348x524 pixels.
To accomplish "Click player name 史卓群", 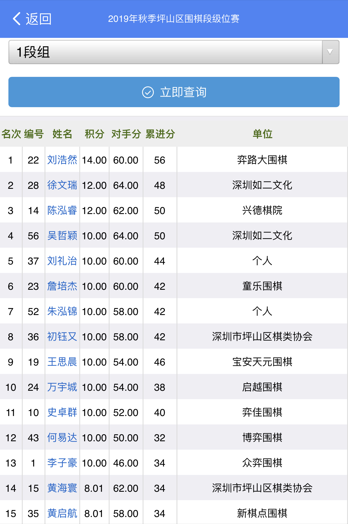I will coord(62,412).
